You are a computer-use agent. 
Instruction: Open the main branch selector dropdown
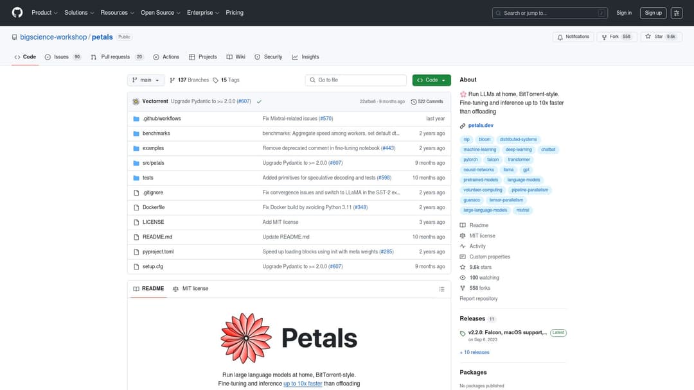pos(146,80)
